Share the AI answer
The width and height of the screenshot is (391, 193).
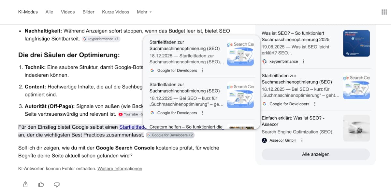point(25,184)
